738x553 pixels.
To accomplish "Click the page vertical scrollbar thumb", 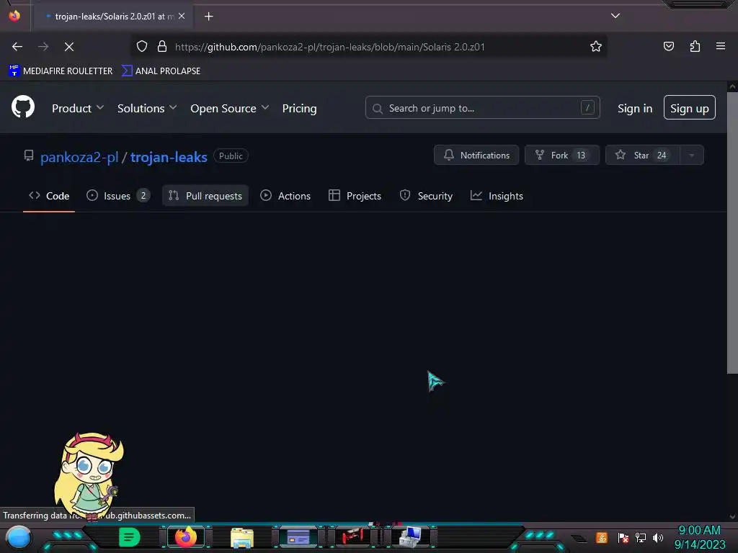I will pyautogui.click(x=732, y=233).
